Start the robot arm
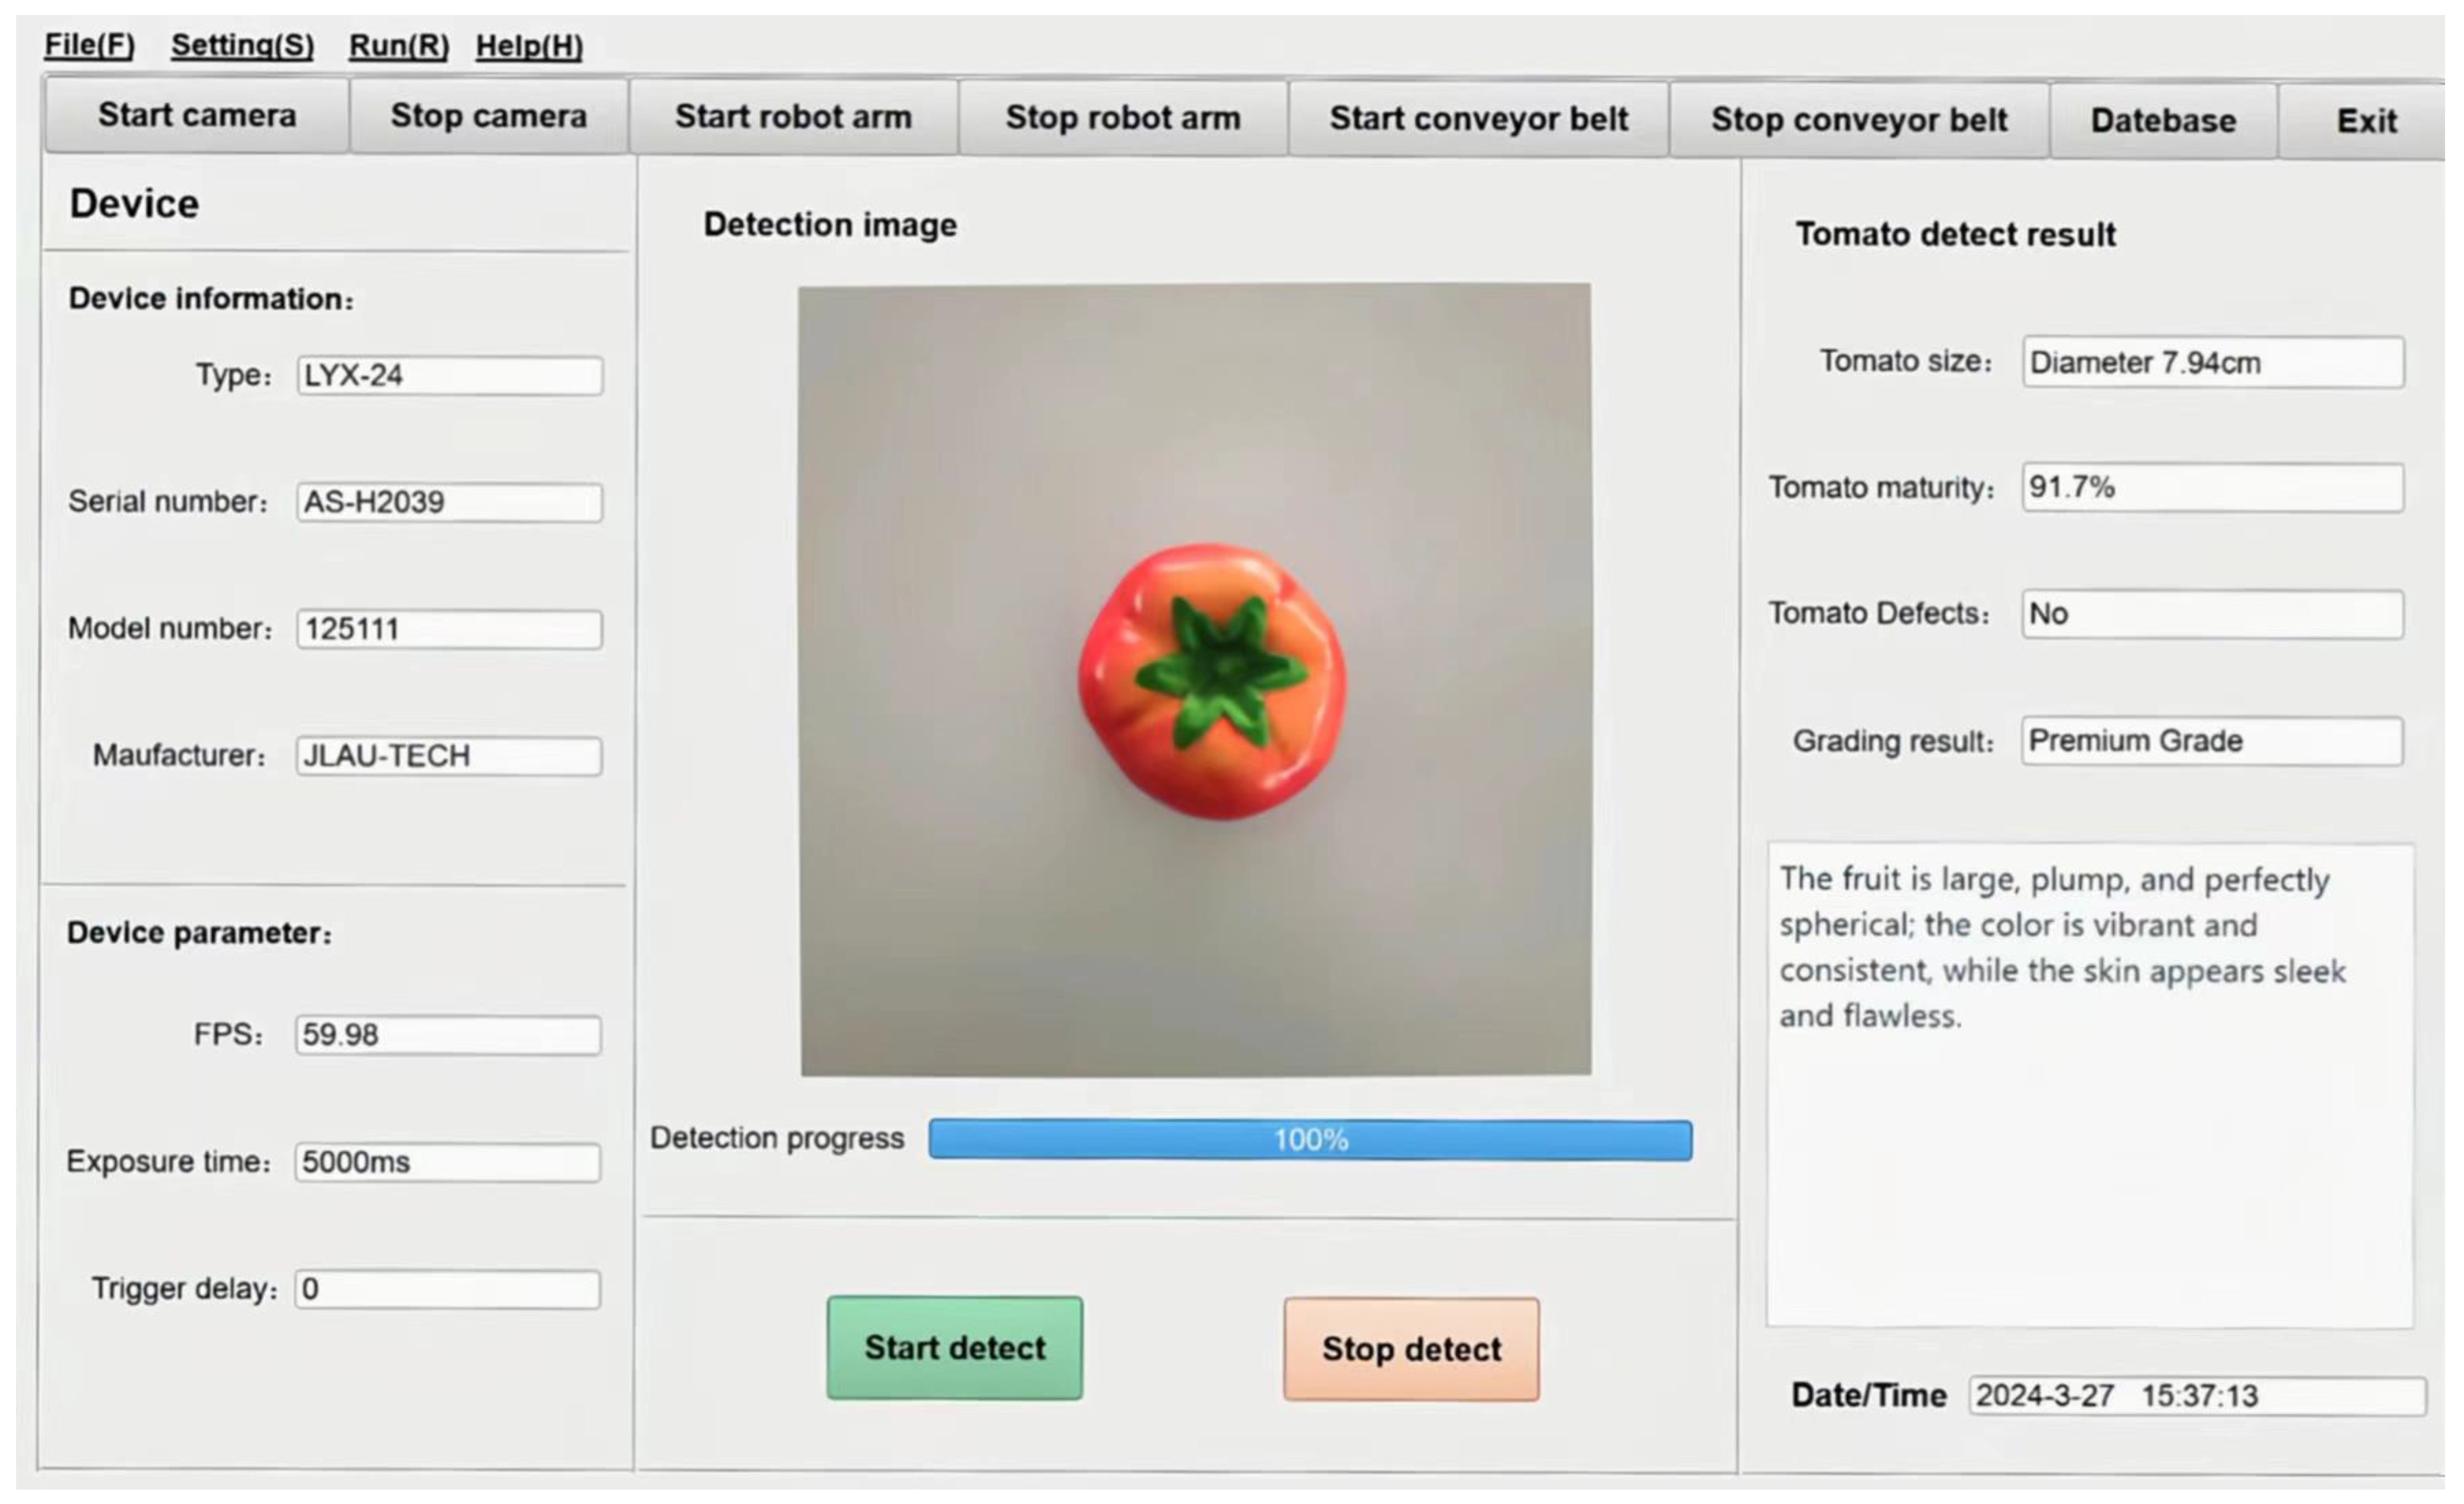Viewport: 2464px width, 1504px height. 793,117
